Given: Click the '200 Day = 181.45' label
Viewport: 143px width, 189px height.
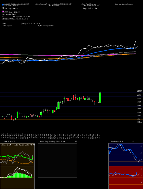Looking at the screenshot, I should coord(12,12).
